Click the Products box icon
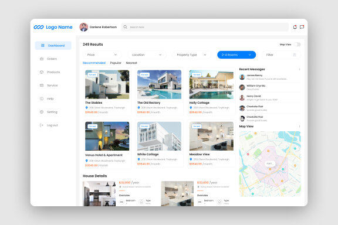The image size is (338, 225). 42,72
